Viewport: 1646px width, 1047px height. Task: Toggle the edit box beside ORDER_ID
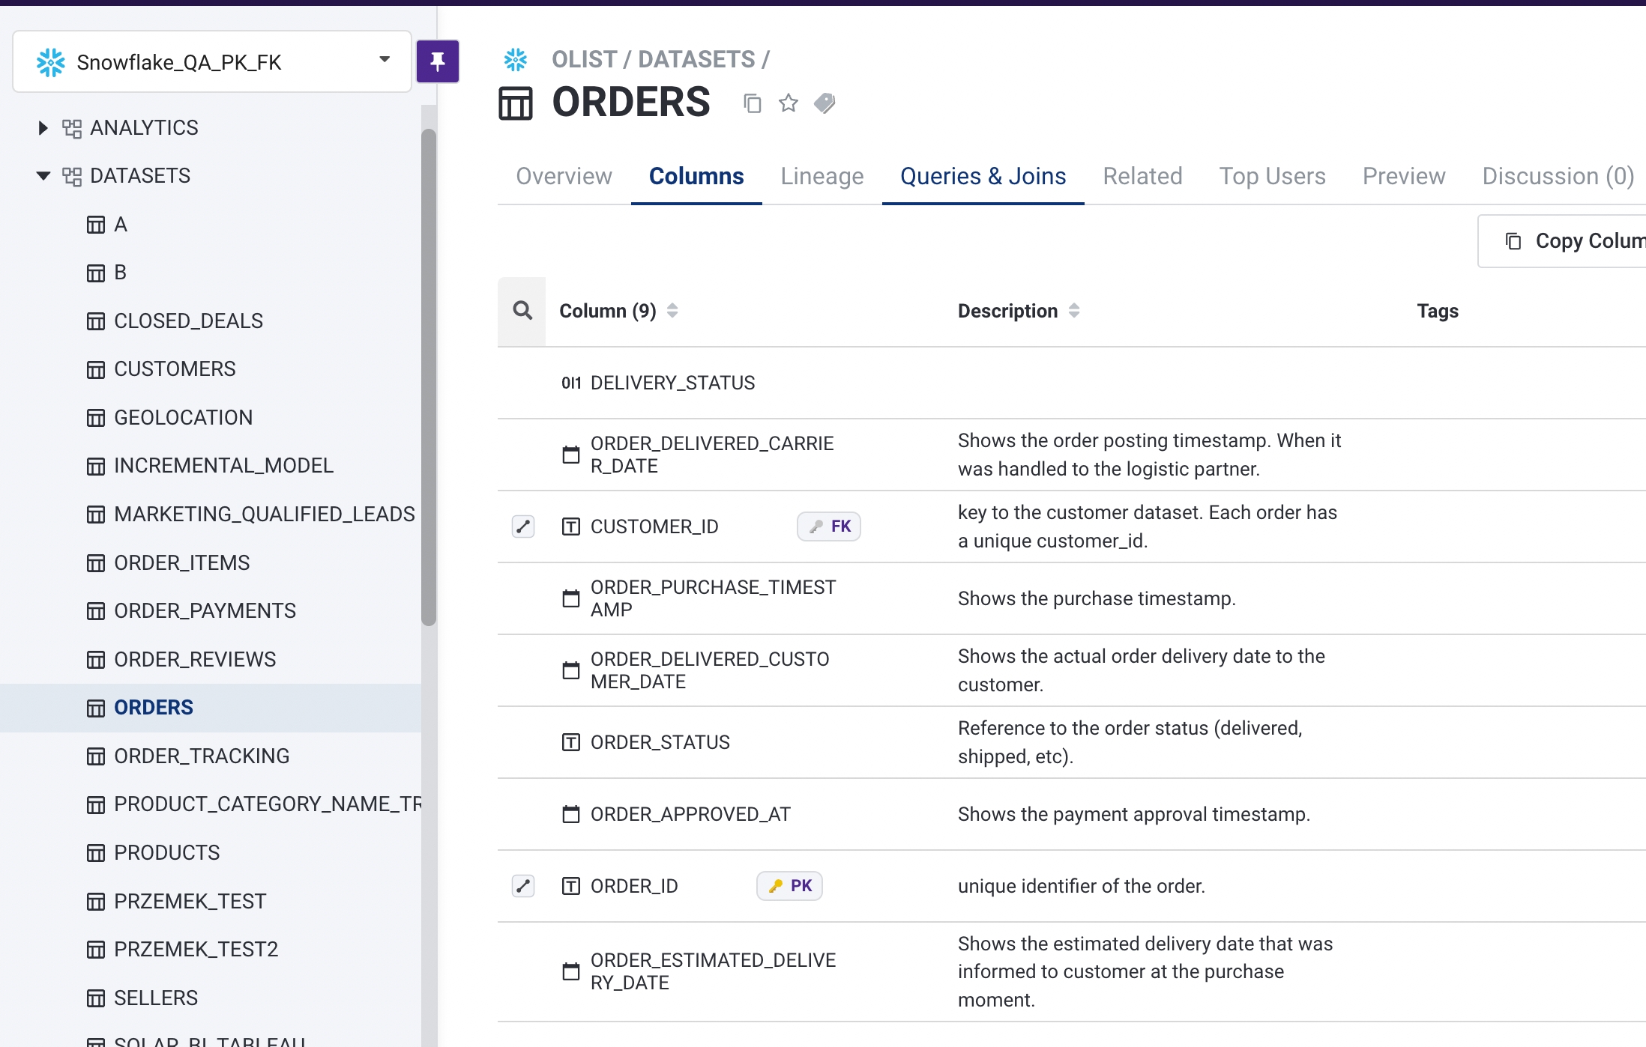pos(523,886)
